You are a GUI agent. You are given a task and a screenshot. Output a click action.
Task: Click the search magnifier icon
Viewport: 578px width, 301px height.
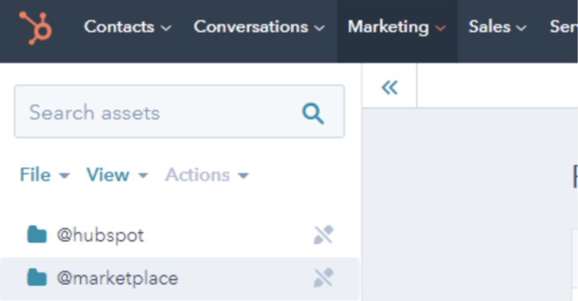(313, 114)
